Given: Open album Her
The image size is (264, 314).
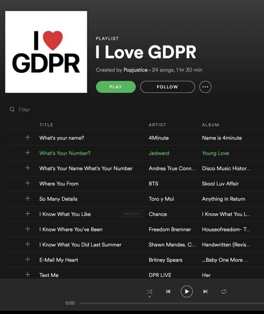Looking at the screenshot, I should tap(206, 275).
